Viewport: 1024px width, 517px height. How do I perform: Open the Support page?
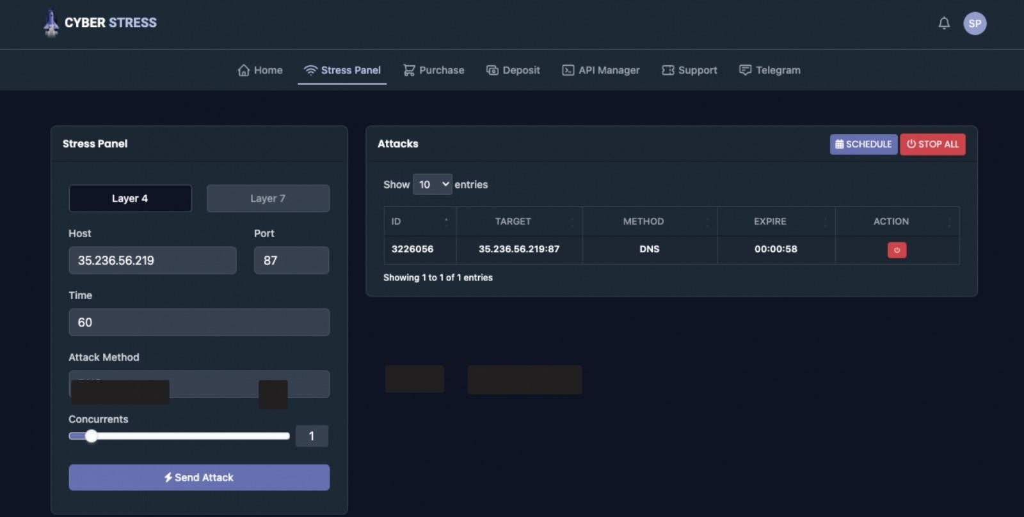pyautogui.click(x=689, y=70)
